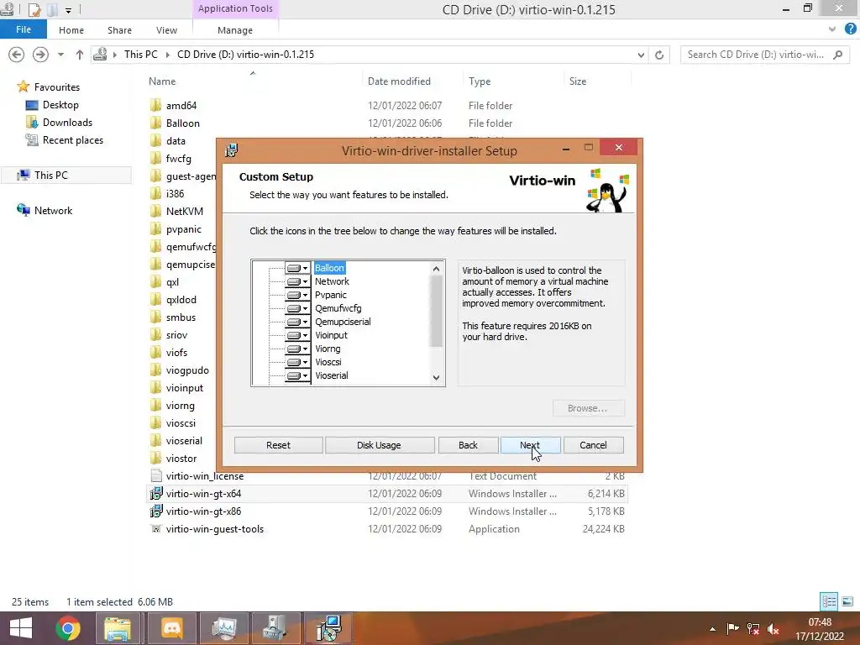This screenshot has width=860, height=645.
Task: Click Application Tools contextual tab header
Action: point(235,8)
